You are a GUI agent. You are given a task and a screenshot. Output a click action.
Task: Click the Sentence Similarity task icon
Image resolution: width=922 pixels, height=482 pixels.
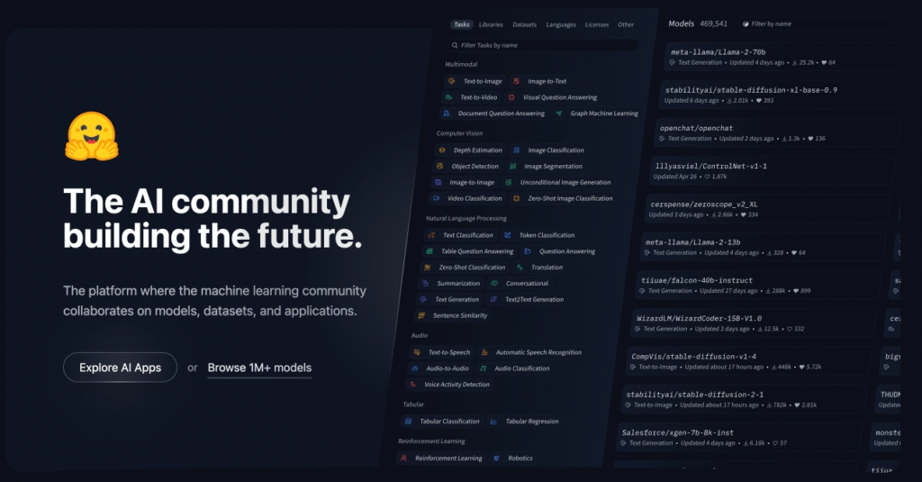click(421, 315)
